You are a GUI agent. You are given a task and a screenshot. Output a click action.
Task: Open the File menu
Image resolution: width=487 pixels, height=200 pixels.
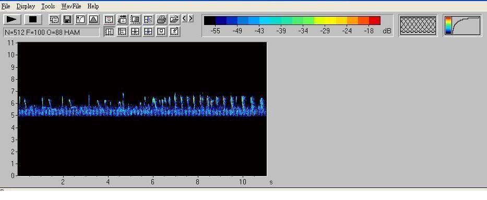[6, 6]
